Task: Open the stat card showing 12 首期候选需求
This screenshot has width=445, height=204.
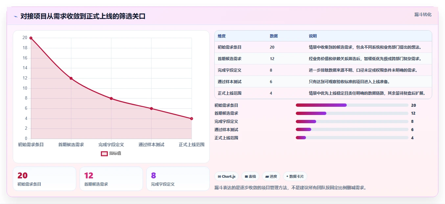Action: point(111,179)
